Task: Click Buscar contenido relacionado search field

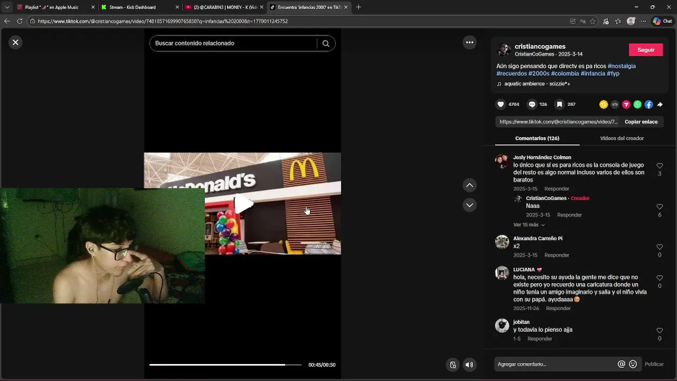Action: 233,43
